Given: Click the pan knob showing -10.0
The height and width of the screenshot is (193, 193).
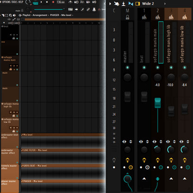Looking at the screenshot, I should pyautogui.click(x=171, y=77).
